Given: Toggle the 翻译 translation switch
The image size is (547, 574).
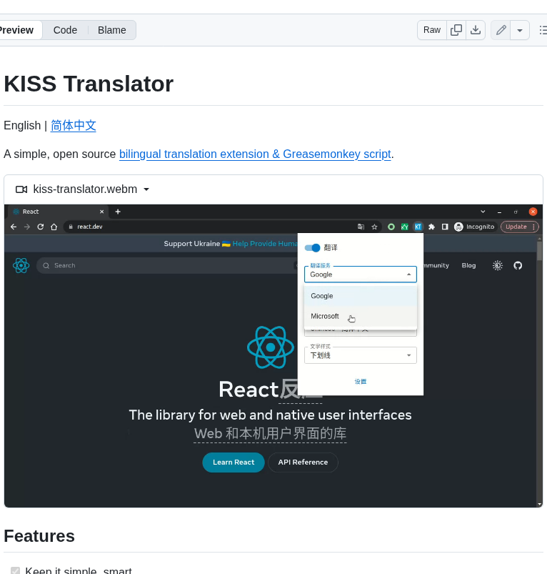Looking at the screenshot, I should 312,248.
